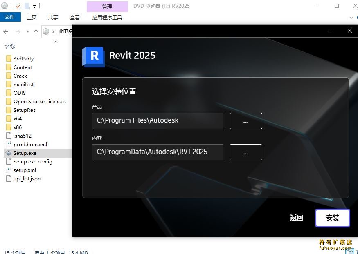This screenshot has height=254, width=358.
Task: Click the Setup.exe.config file icon
Action: click(x=9, y=162)
